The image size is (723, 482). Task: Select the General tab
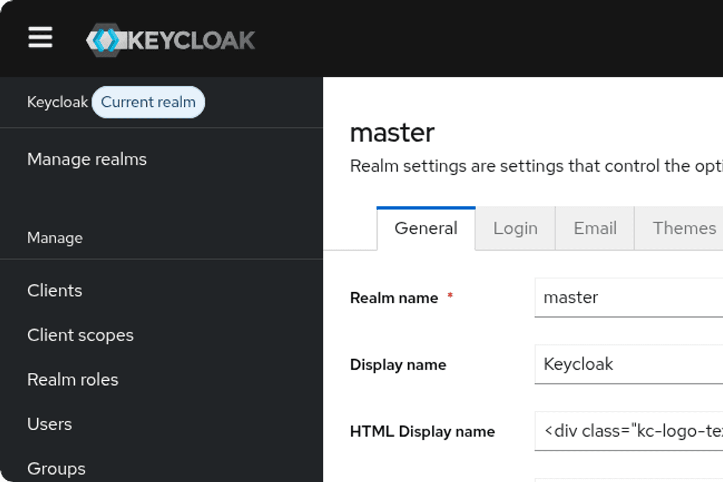point(426,228)
